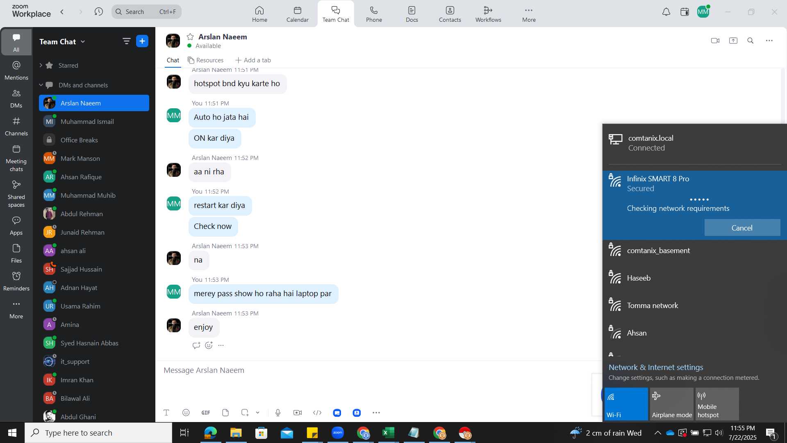Open composer more options ellipsis

pos(376,413)
